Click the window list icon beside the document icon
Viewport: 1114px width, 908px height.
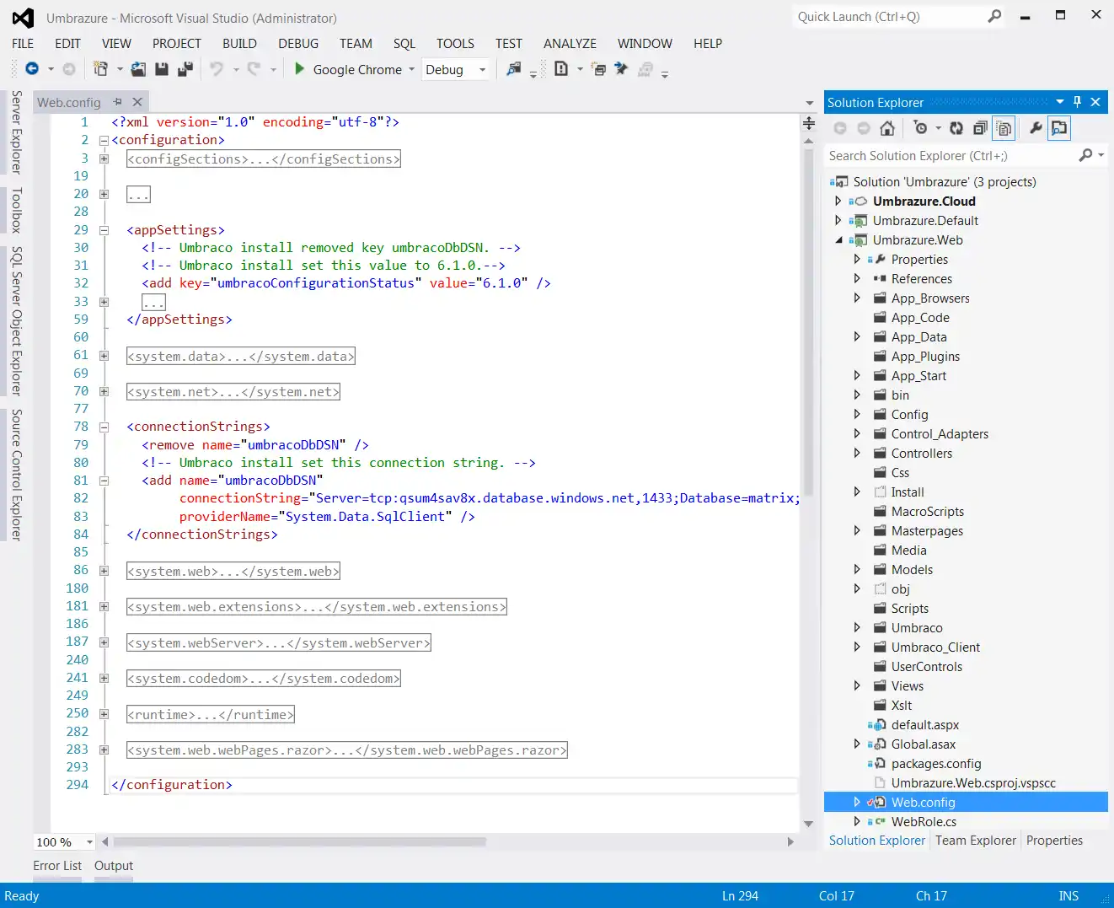[x=599, y=69]
